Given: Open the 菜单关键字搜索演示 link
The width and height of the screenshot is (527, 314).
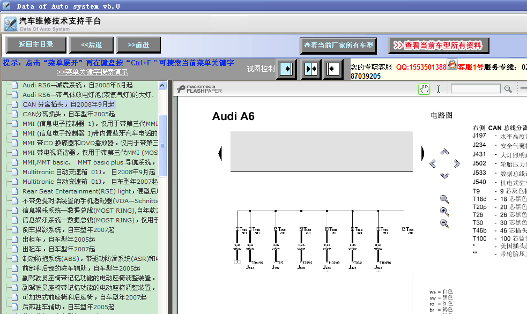Looking at the screenshot, I should [92, 72].
